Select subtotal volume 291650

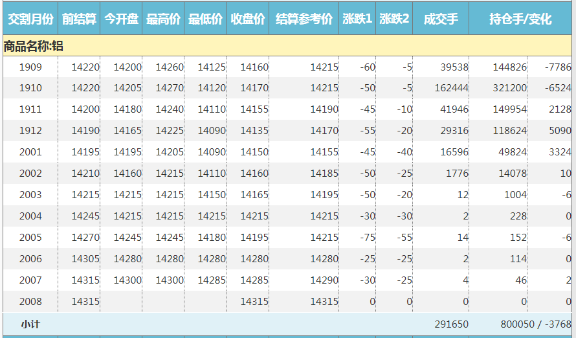[x=451, y=324]
